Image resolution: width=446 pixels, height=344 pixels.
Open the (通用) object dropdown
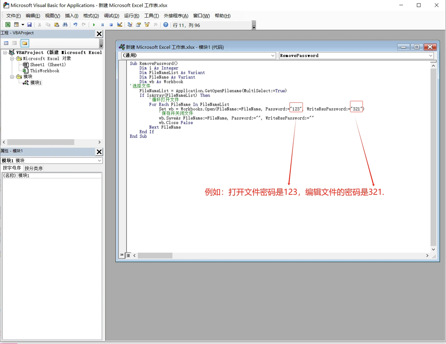pyautogui.click(x=273, y=55)
